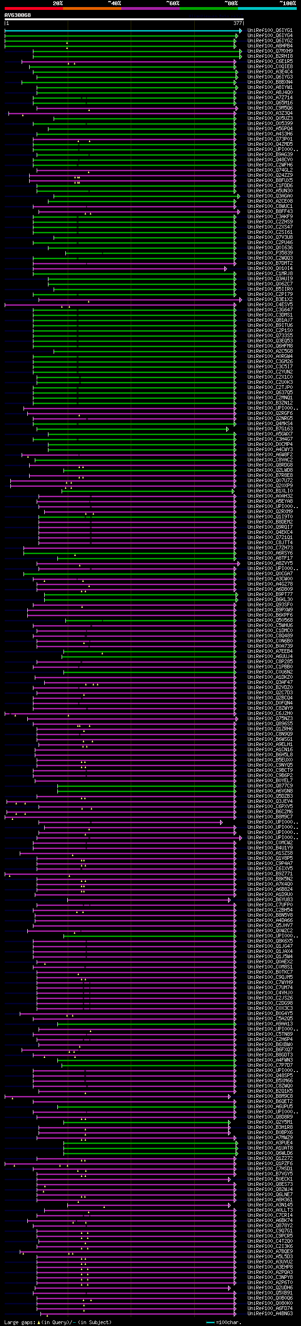The height and width of the screenshot is (1326, 301).
Task: Open hit UniRef100_A8HPB4
Action: click(x=270, y=46)
